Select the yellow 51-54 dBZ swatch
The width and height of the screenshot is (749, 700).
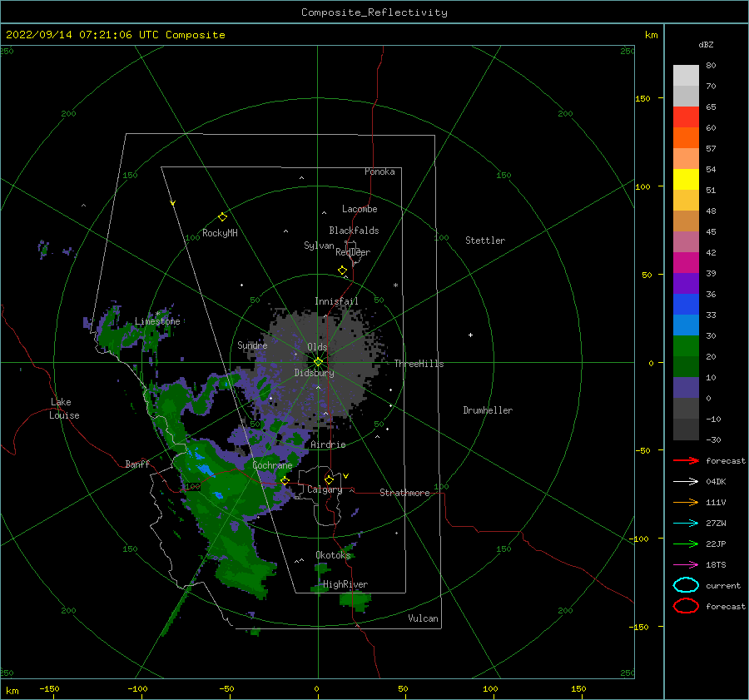click(686, 180)
